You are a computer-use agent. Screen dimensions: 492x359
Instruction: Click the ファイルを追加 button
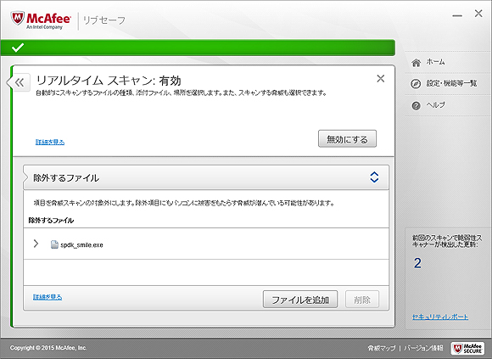point(300,300)
